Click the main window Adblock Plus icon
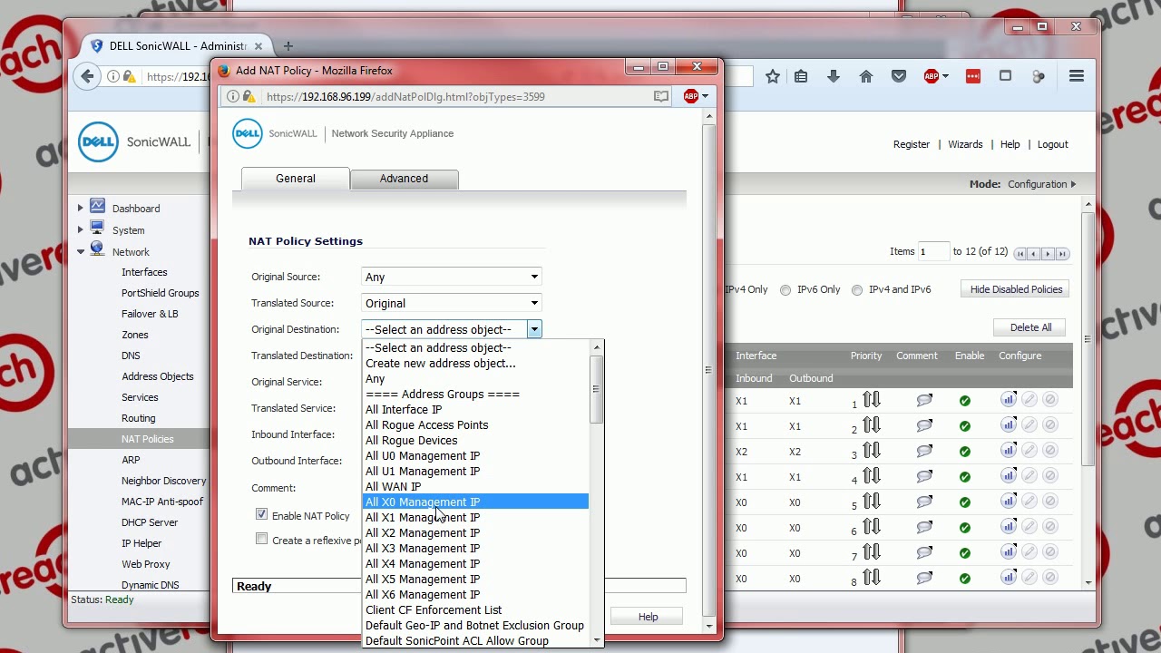The height and width of the screenshot is (653, 1161). [x=932, y=77]
